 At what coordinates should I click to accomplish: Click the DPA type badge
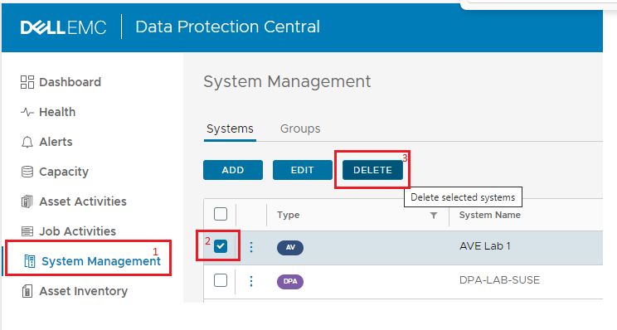point(290,281)
